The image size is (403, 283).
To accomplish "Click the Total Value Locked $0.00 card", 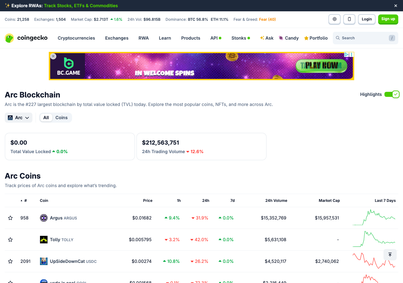I will 70,147.
